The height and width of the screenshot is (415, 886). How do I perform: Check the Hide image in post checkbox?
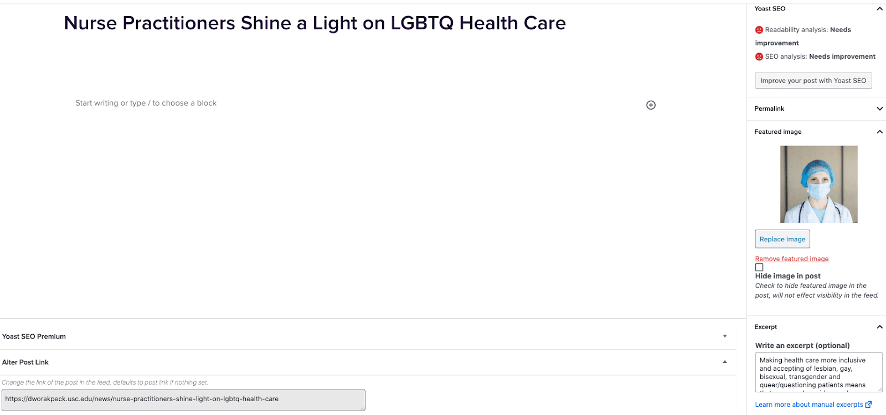point(759,267)
